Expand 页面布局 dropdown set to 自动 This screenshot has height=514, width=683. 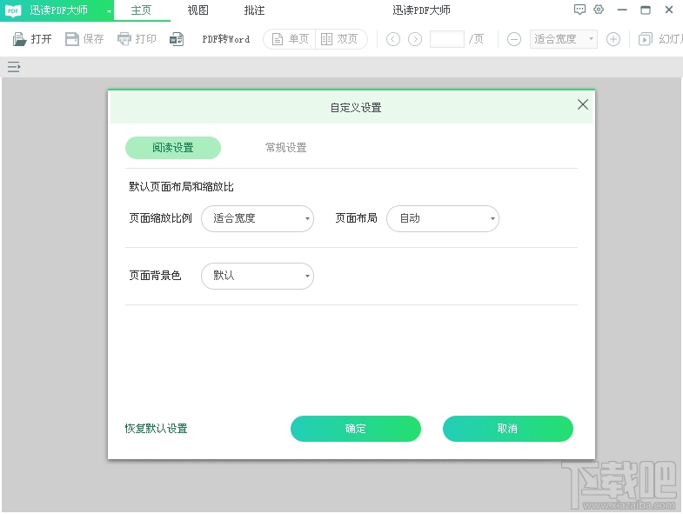pos(443,218)
